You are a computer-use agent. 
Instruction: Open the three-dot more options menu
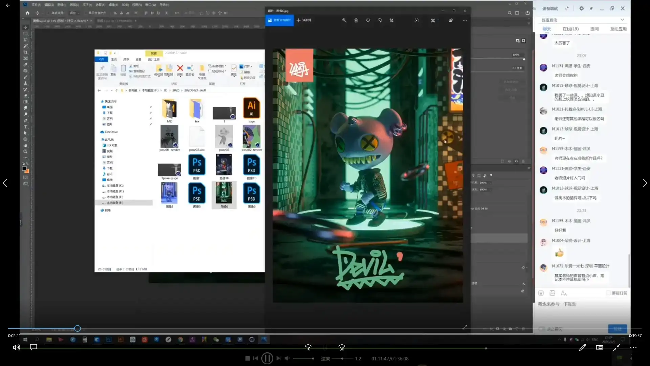pos(633,348)
